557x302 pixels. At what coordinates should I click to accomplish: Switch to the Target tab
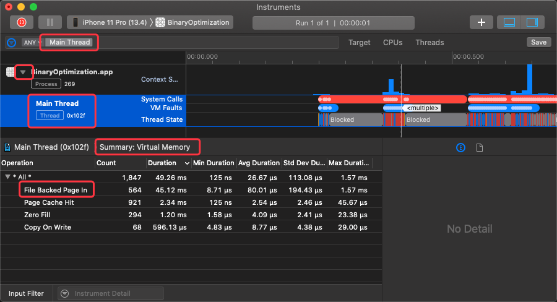359,43
